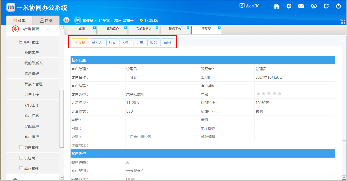This screenshot has width=347, height=181.
Task: Close the 我的客户 tab
Action: [126, 28]
